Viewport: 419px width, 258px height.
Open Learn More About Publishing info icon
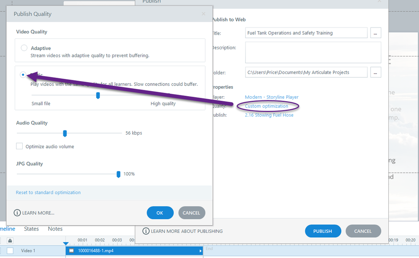click(146, 231)
